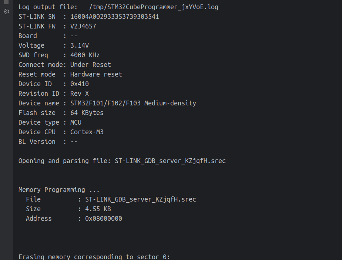
Task: Click the Size 4.55 KB value
Action: 98,209
